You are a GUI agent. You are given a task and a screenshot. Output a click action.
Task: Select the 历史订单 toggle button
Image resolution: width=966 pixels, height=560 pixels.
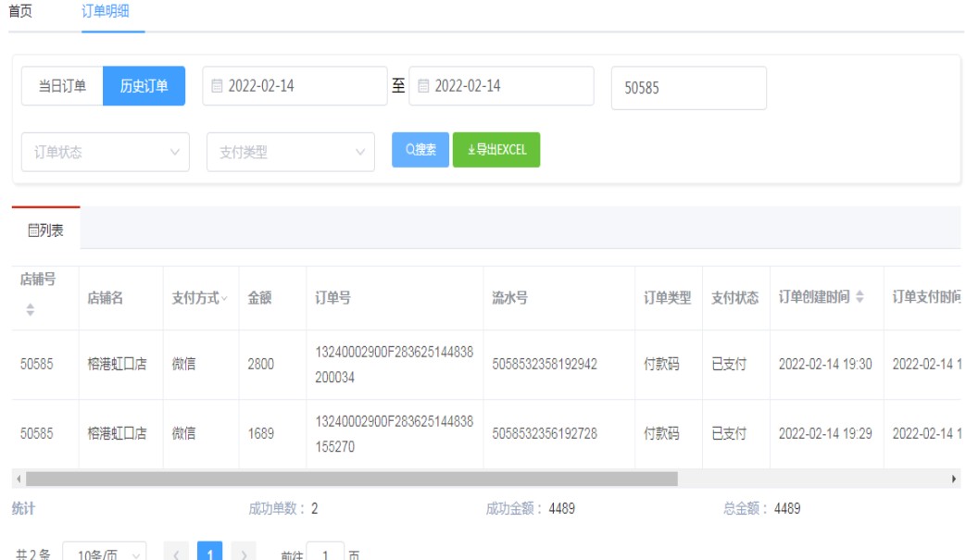[x=144, y=86]
